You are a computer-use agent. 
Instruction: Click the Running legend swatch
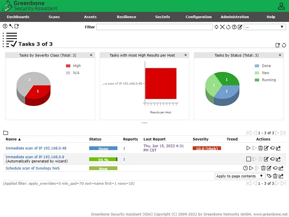click(x=257, y=80)
